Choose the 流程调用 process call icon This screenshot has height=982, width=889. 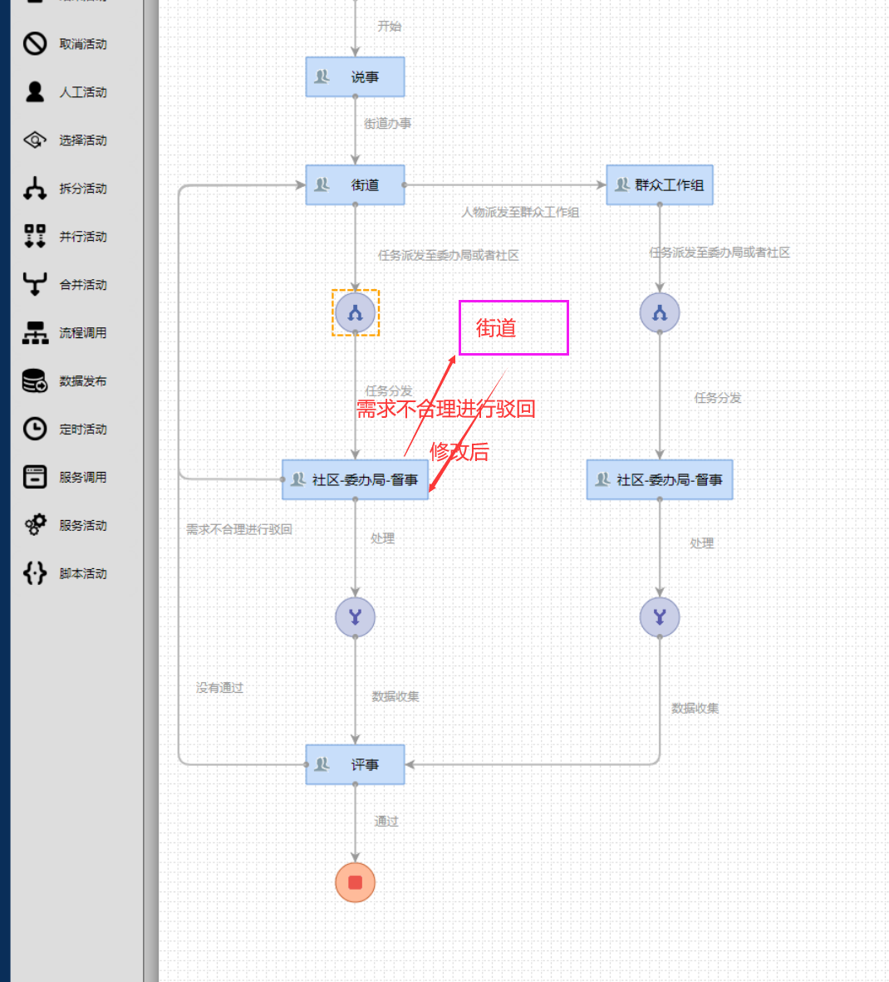35,332
